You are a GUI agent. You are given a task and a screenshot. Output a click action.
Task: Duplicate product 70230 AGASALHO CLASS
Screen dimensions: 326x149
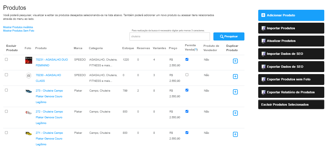point(235,76)
